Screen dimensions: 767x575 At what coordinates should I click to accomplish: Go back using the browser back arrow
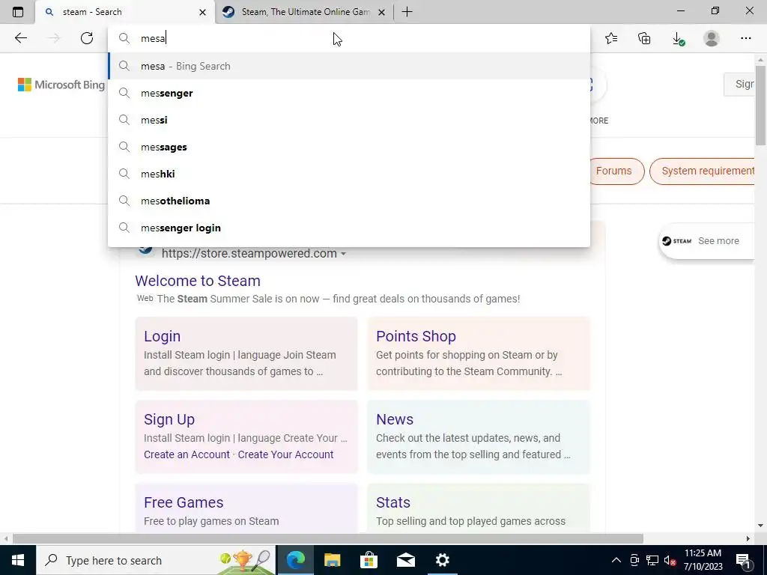20,38
